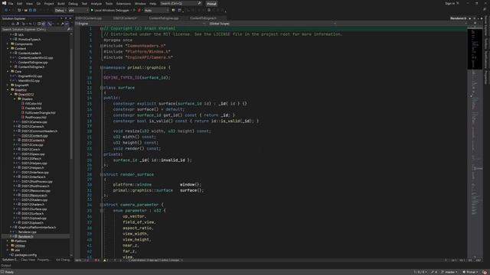
Task: Open Engine project scope dropdown
Action: coord(141,24)
